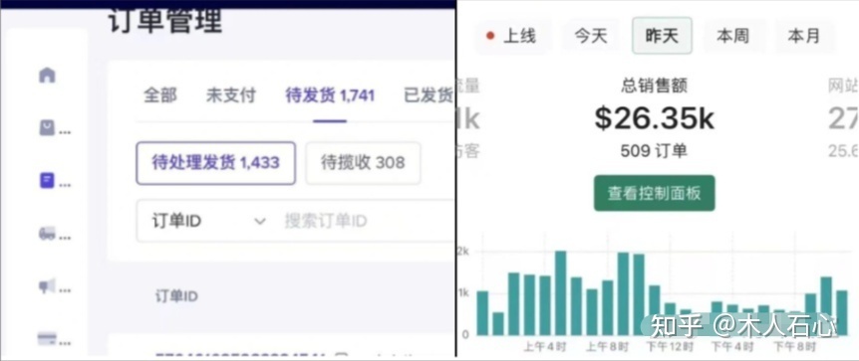Click the 509 订单 count
This screenshot has height=361, width=859.
[654, 151]
